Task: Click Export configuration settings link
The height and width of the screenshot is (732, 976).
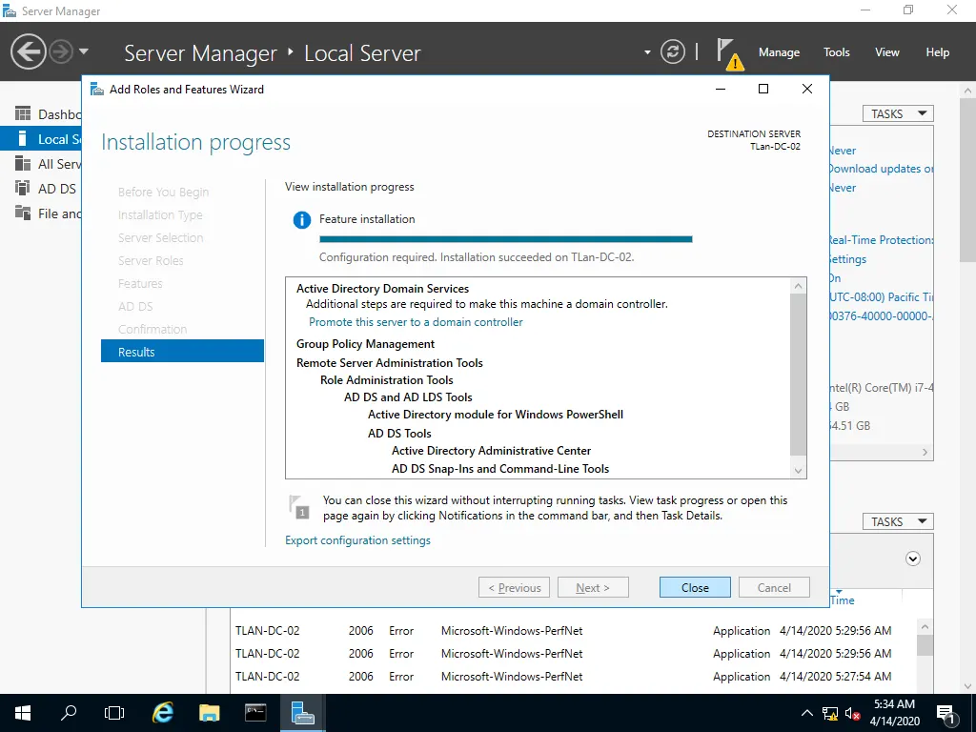Action: pos(358,540)
